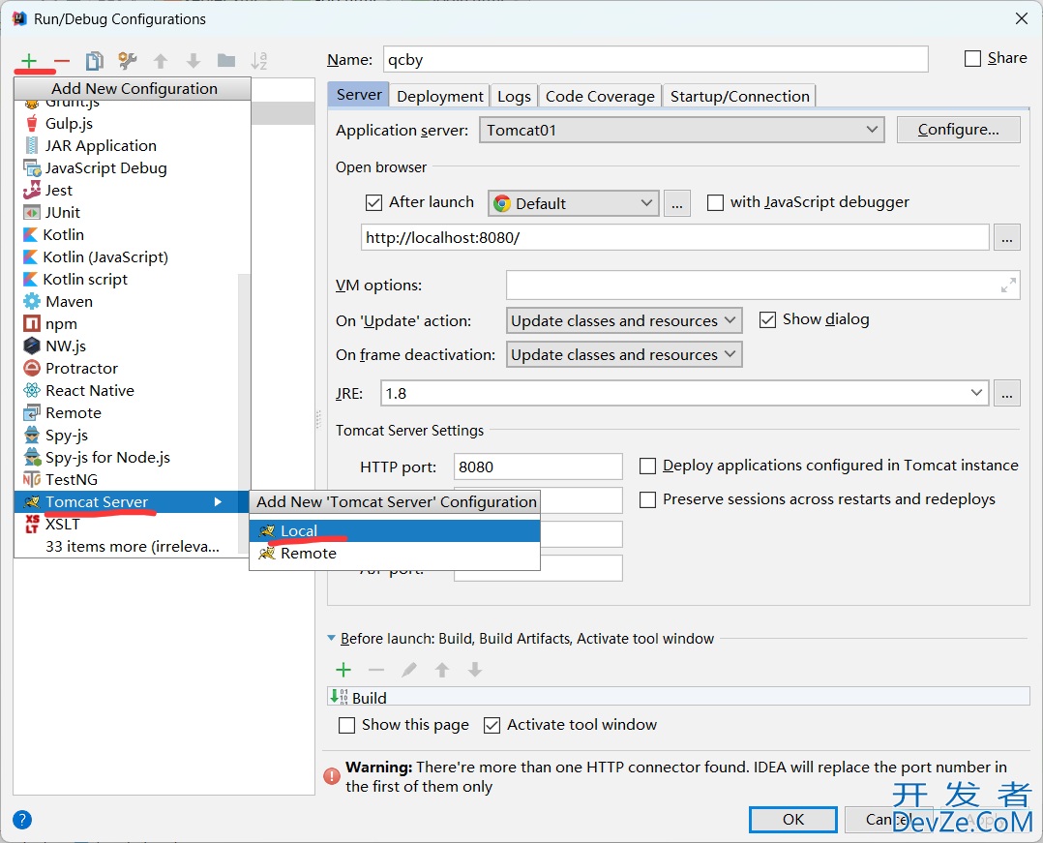Enable Preserve sessions across restarts and redeploys
1043x843 pixels.
coord(647,499)
